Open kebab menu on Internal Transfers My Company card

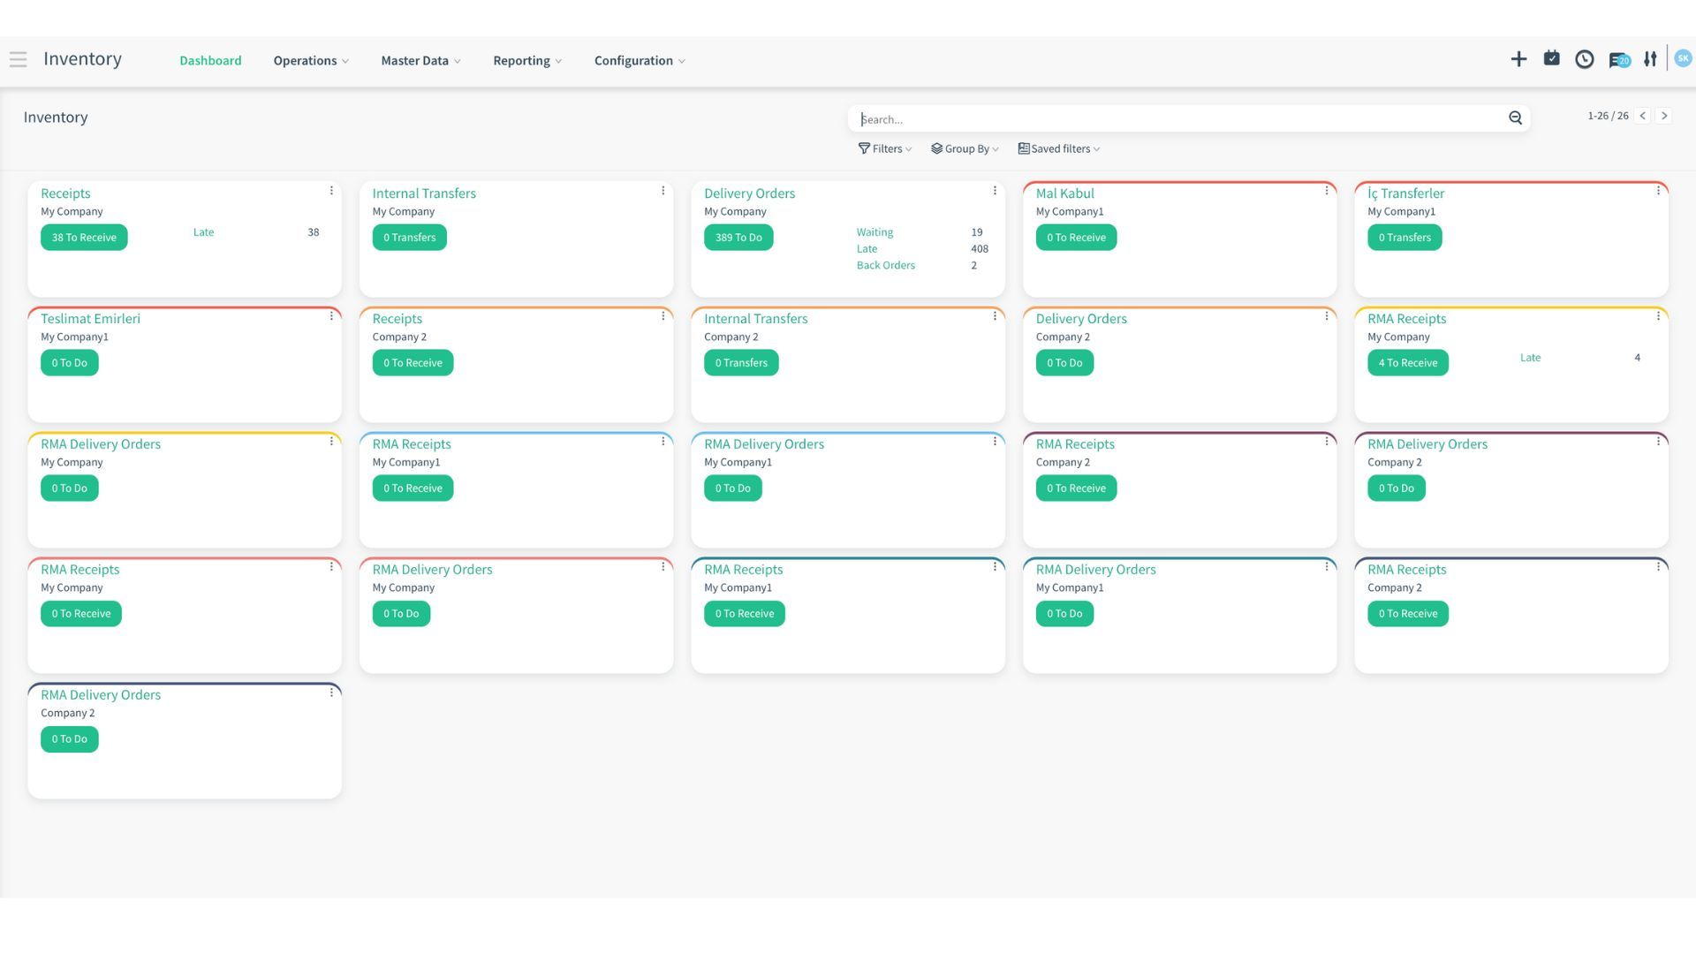click(663, 191)
